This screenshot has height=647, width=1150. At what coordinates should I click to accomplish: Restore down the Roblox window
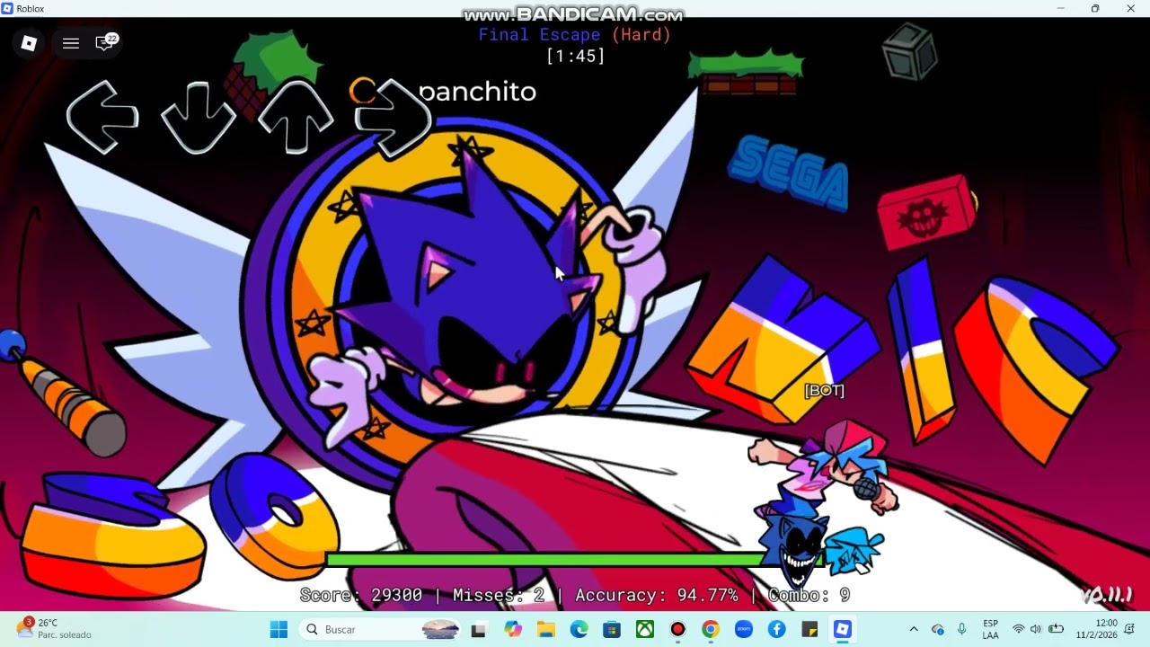pos(1095,9)
